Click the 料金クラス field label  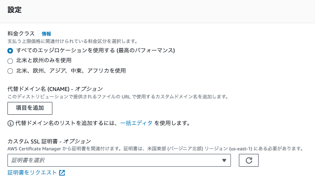[x=21, y=33]
